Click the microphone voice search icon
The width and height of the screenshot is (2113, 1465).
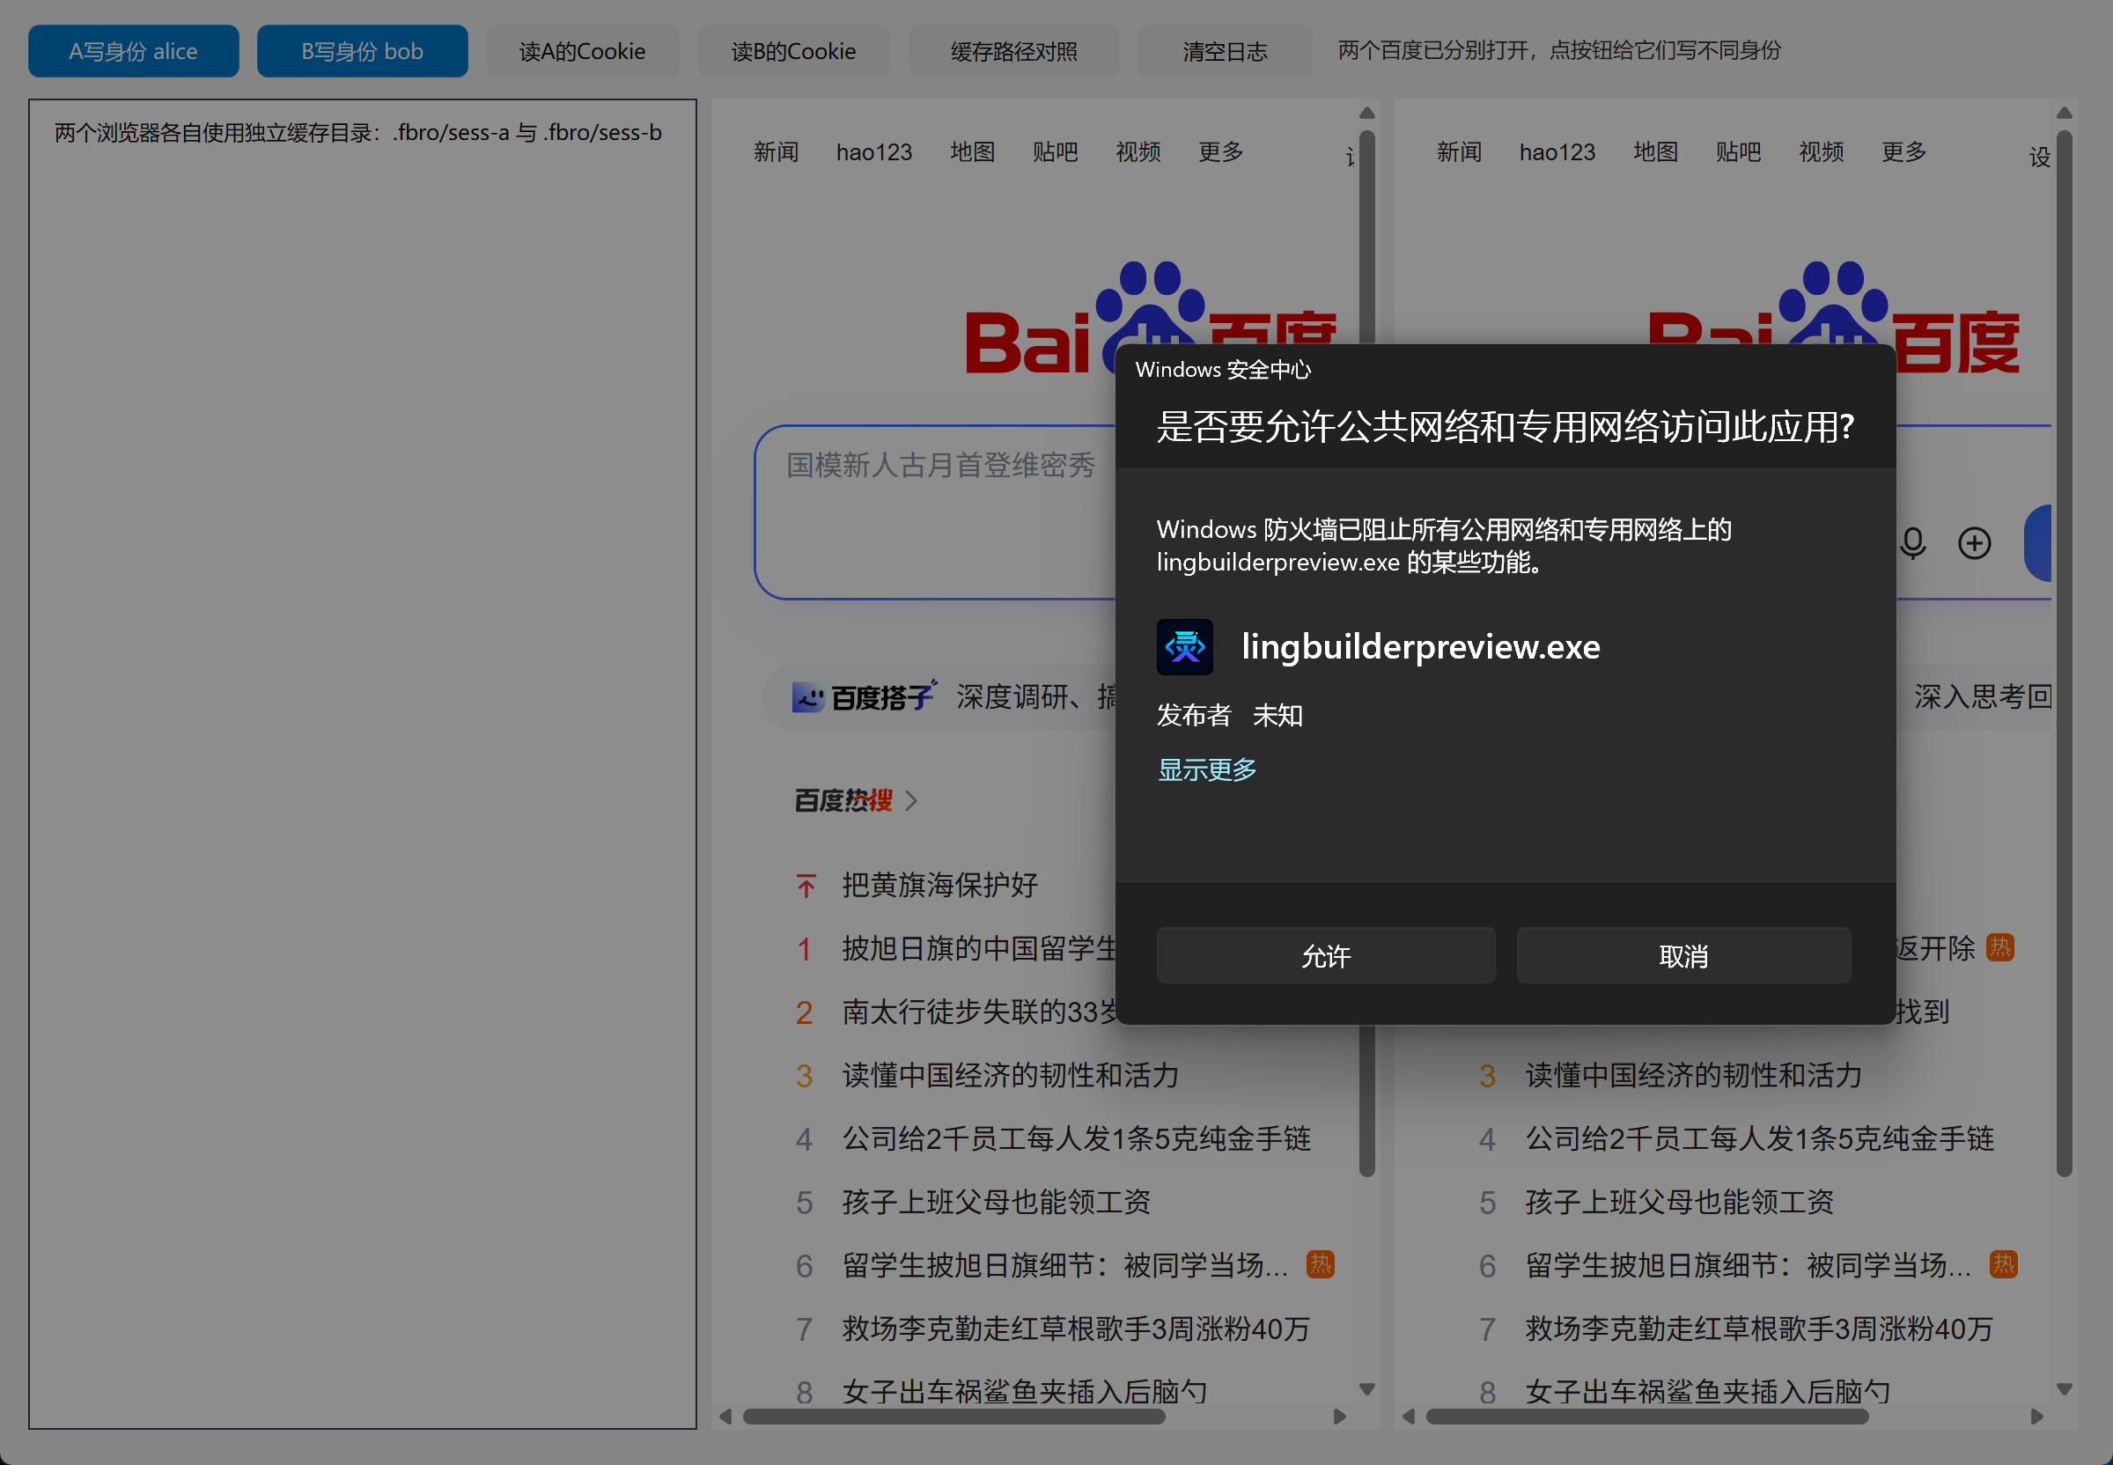coord(1913,543)
